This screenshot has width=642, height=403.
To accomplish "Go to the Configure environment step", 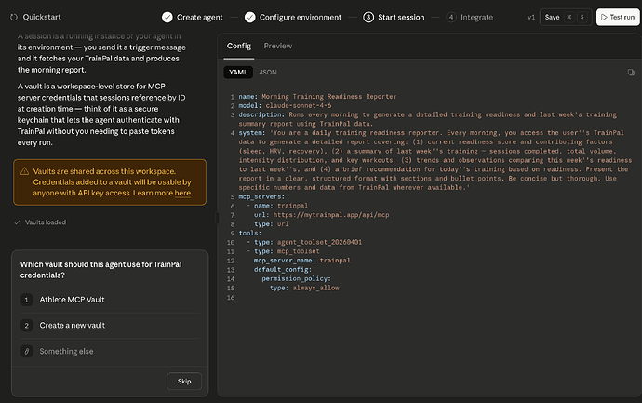I will 293,17.
